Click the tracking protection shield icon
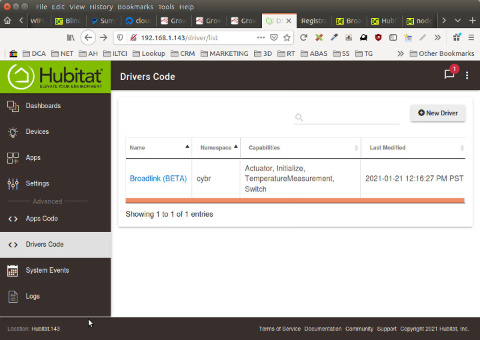 pos(120,37)
